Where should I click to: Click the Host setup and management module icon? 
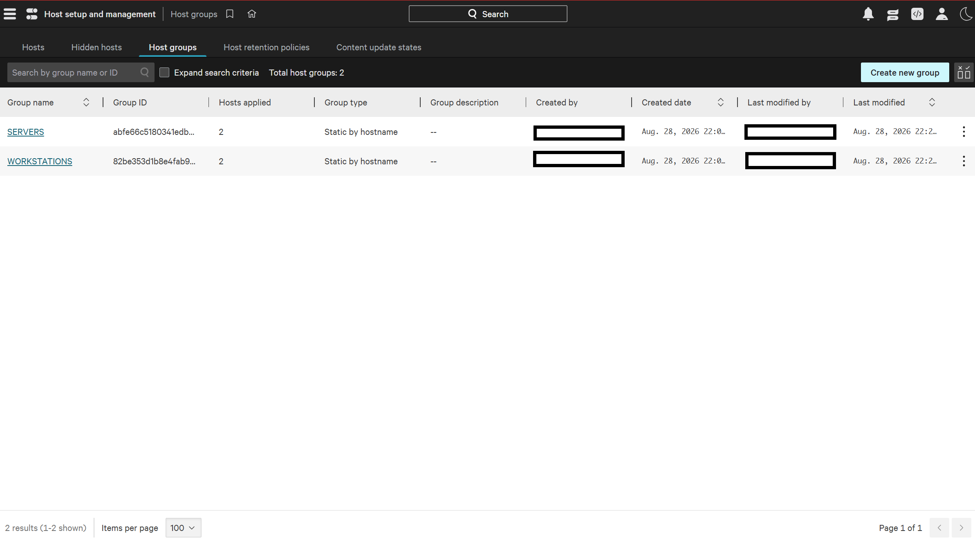32,14
